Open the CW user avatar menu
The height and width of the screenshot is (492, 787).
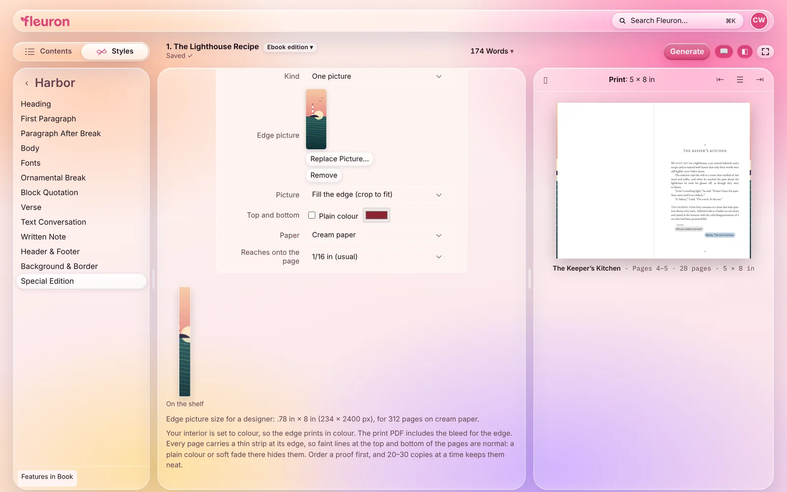[x=759, y=21]
